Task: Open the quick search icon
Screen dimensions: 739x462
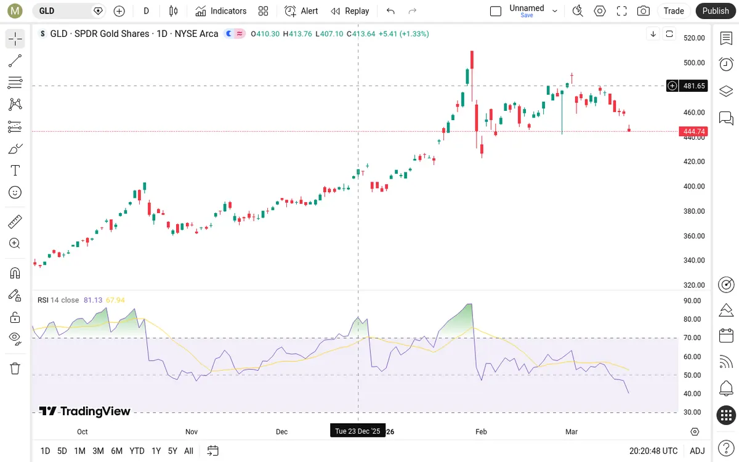Action: [x=578, y=11]
